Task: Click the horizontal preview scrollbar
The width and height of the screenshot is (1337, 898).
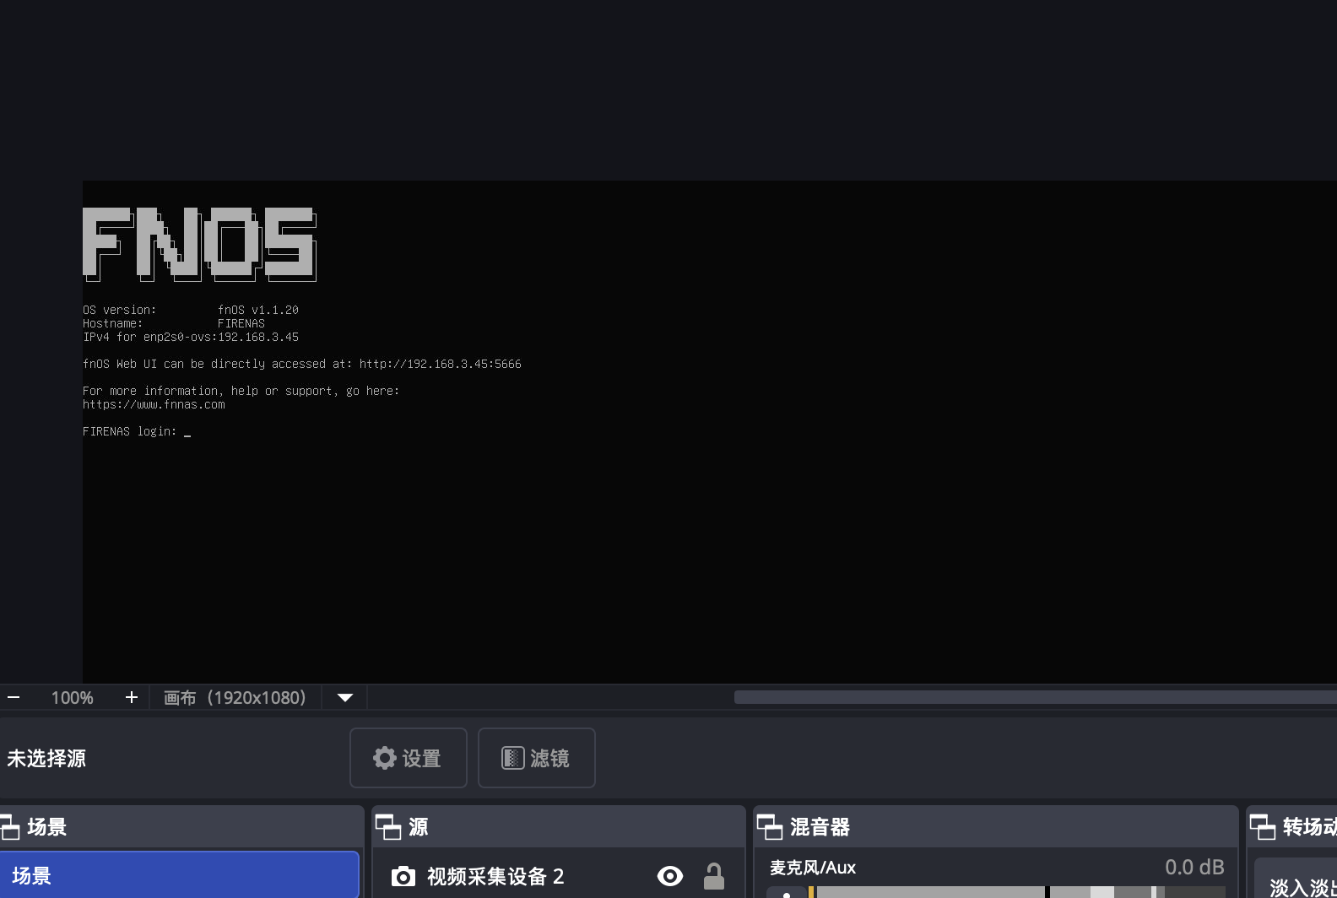Action: [1036, 697]
